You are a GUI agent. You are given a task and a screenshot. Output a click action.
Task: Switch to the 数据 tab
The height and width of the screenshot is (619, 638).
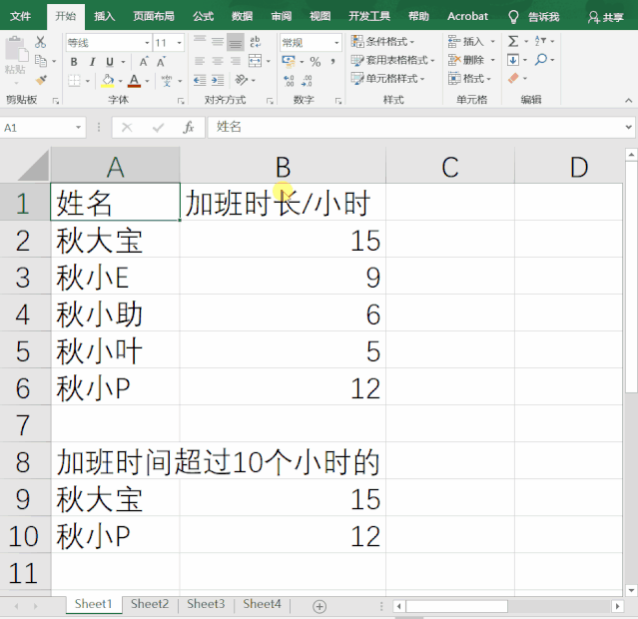242,16
